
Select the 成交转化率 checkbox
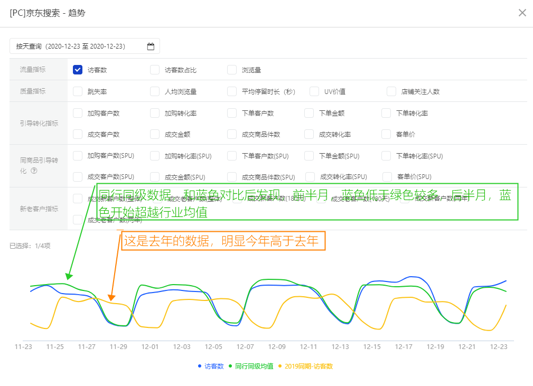tap(309, 134)
